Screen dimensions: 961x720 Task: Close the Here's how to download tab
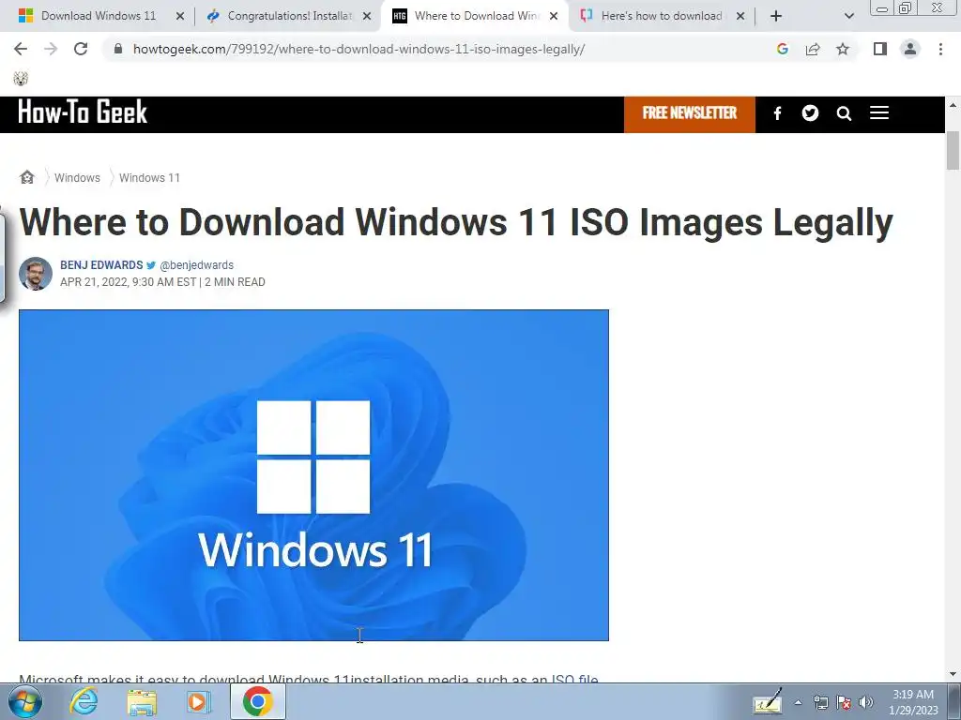click(740, 16)
